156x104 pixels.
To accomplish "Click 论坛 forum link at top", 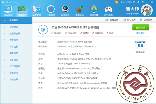I will pos(122,2).
